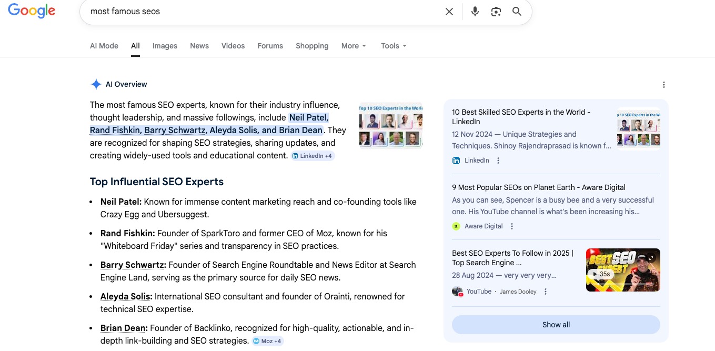Clear the search box with X icon
715x351 pixels.
point(449,12)
